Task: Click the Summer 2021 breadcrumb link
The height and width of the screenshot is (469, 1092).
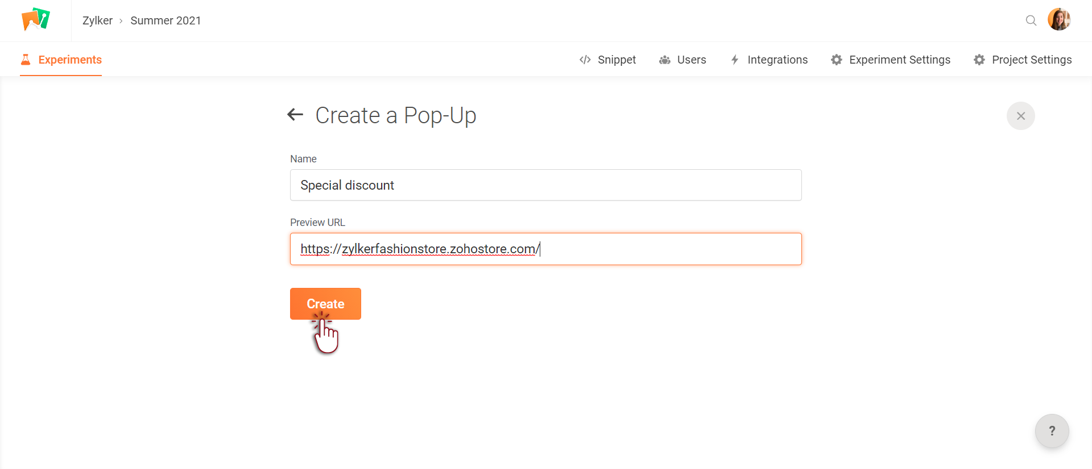Action: click(166, 20)
